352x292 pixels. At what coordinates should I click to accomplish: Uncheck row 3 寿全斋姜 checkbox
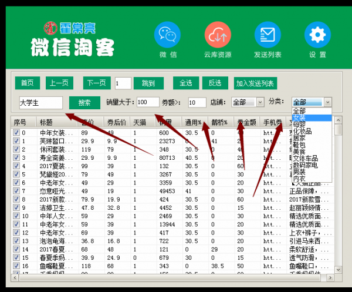pos(16,157)
